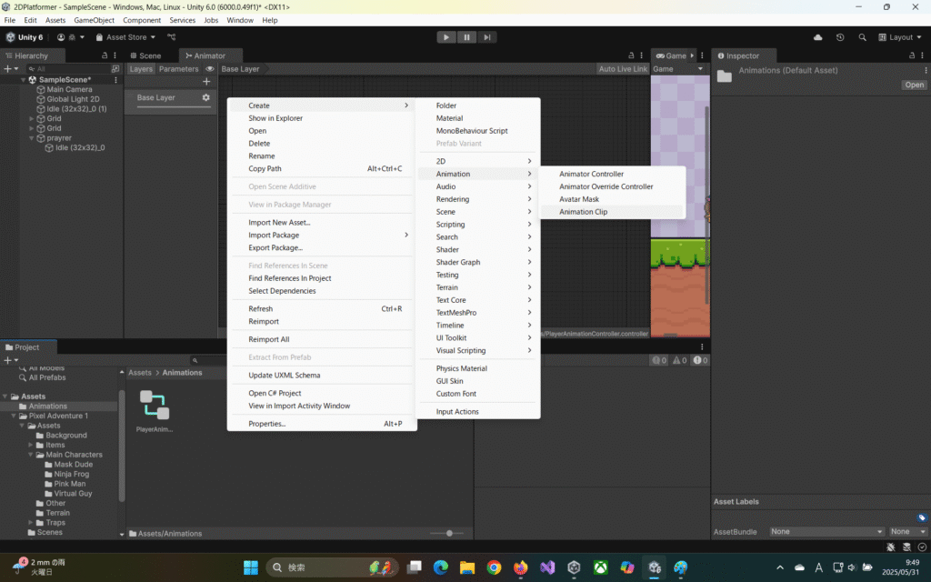Viewport: 931px width, 582px height.
Task: Choose Animator Controller from submenu
Action: coord(612,174)
